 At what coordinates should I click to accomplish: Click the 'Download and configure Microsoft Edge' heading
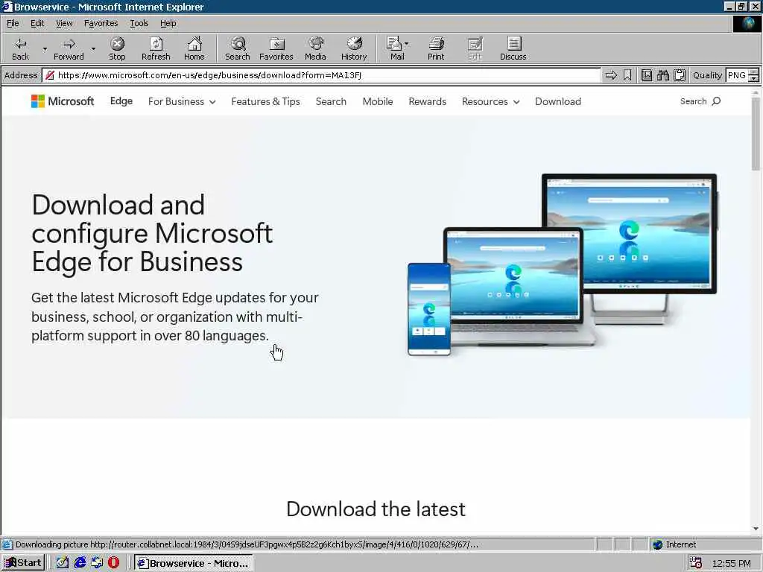point(152,233)
